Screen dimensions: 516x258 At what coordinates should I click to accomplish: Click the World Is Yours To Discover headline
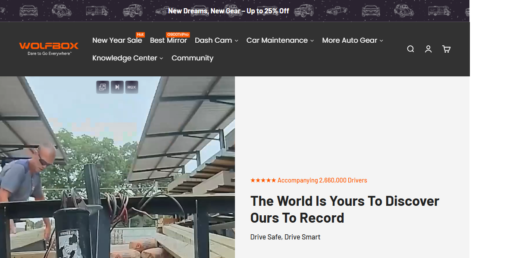(x=344, y=209)
